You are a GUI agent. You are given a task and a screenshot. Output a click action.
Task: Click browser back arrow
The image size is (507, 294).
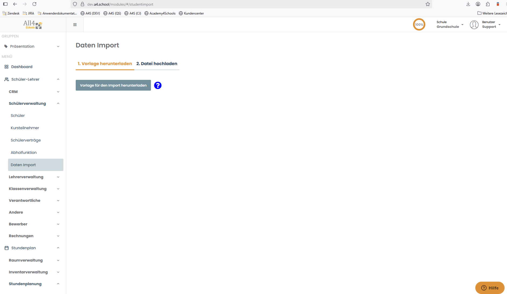pyautogui.click(x=15, y=4)
